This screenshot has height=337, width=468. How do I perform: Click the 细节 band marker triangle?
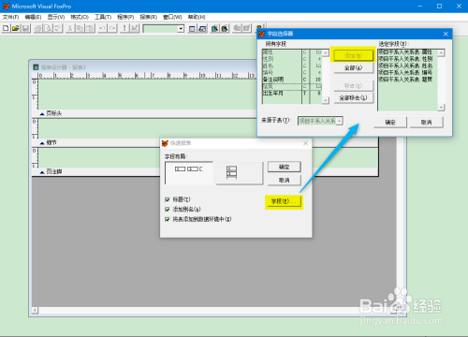(42, 143)
